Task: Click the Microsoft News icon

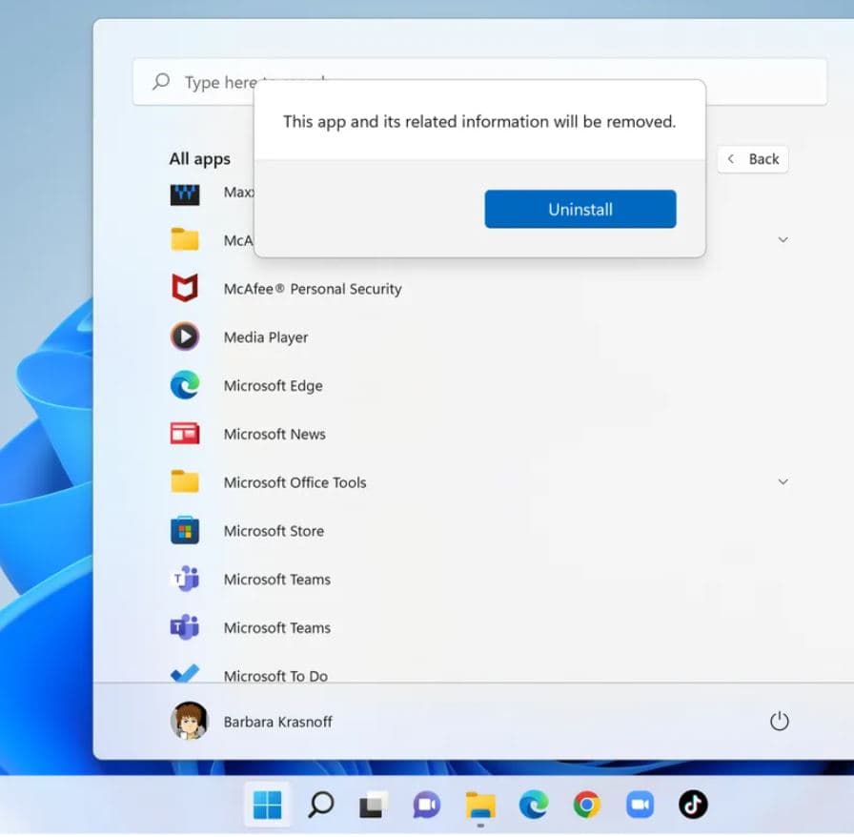Action: coord(185,434)
